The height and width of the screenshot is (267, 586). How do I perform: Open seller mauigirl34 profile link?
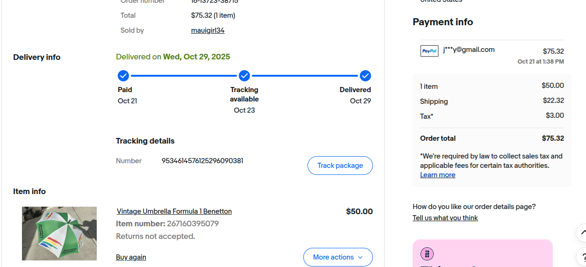pyautogui.click(x=207, y=30)
